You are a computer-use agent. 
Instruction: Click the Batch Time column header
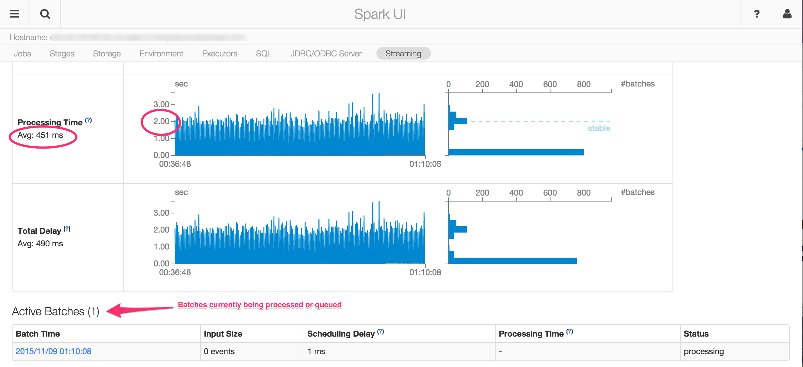38,334
